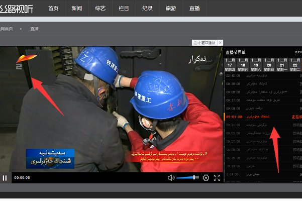The height and width of the screenshot is (201, 302).
Task: Close the 小窗口播放 small window label
Action: pos(220,43)
